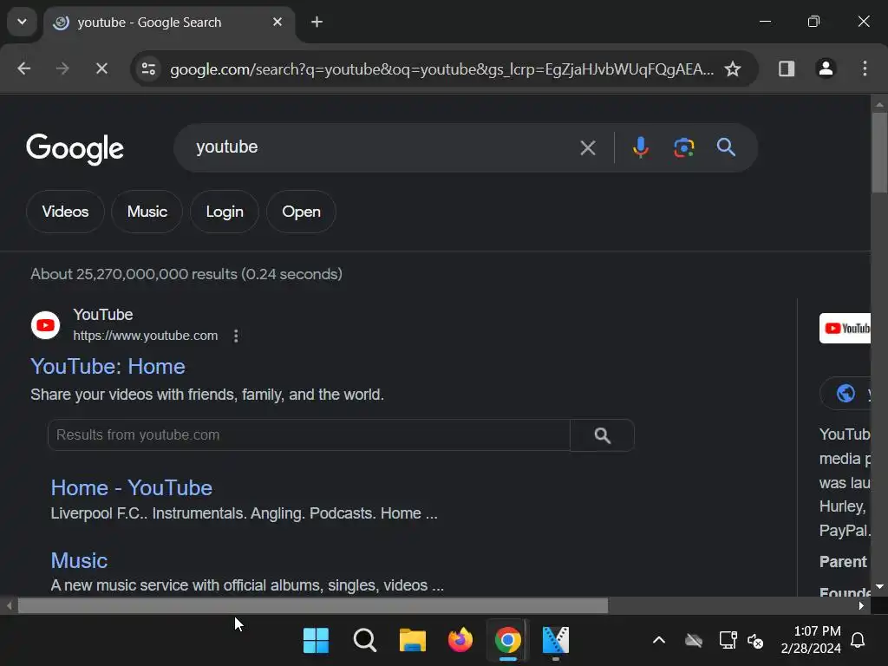Open Windows taskbar Search
The height and width of the screenshot is (666, 888).
click(x=365, y=641)
